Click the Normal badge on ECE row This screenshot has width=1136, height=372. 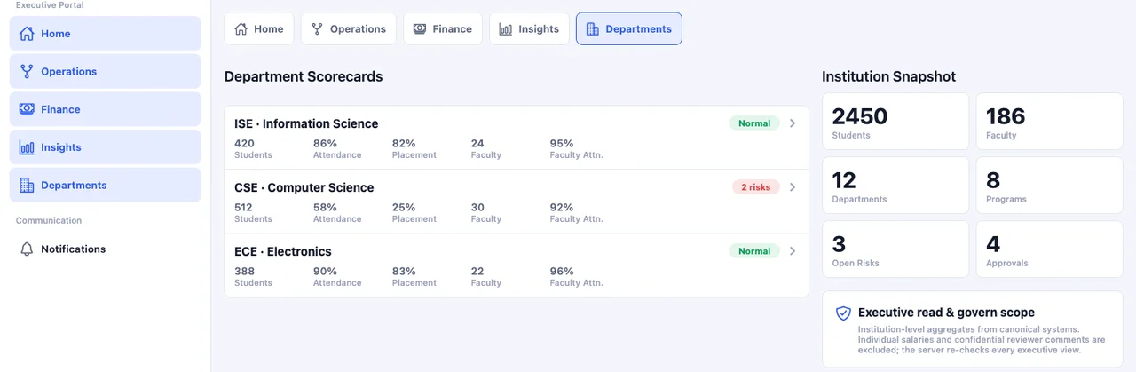pyautogui.click(x=754, y=251)
